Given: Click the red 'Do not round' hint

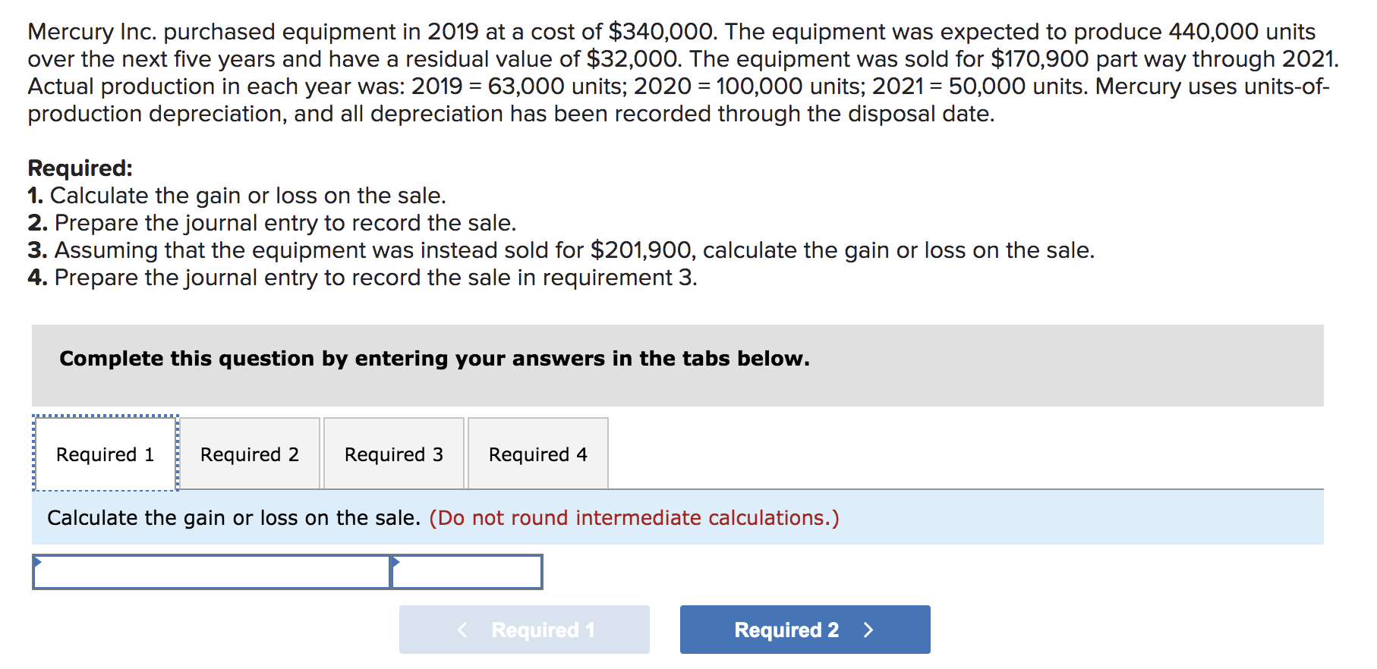Looking at the screenshot, I should click(634, 518).
